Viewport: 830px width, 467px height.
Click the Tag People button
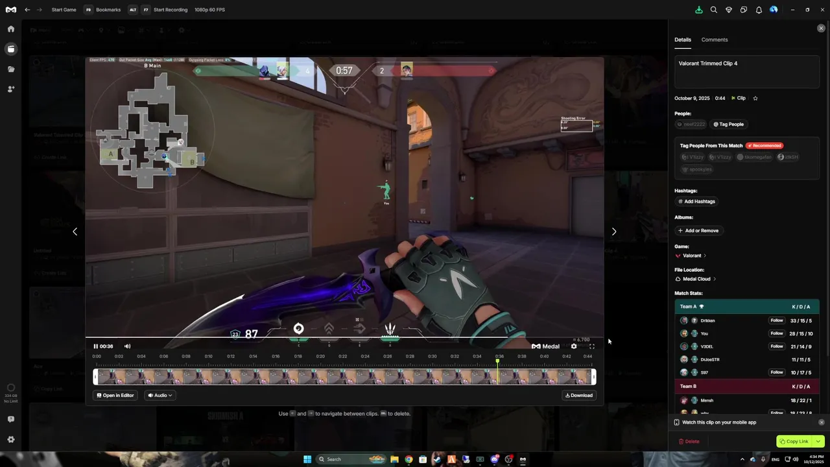pos(729,124)
